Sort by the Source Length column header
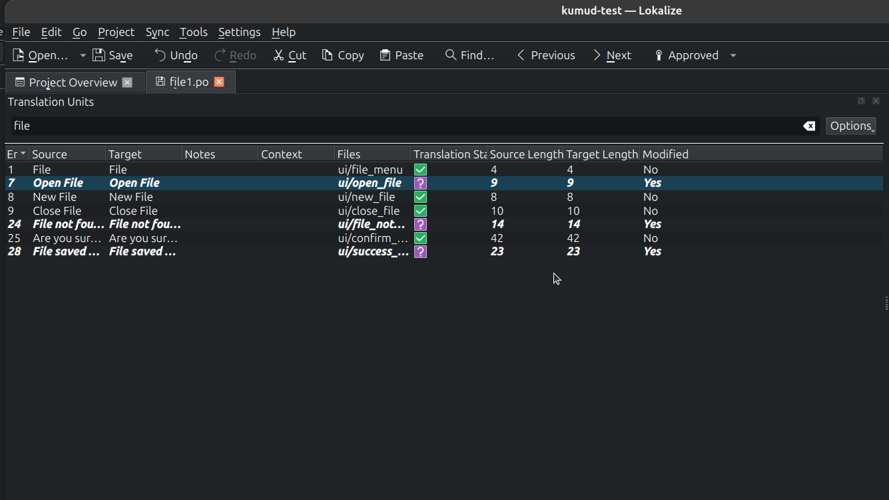Viewport: 889px width, 500px height. pyautogui.click(x=525, y=154)
